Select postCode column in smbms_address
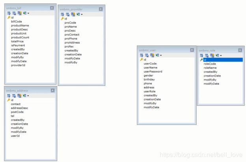This screenshot has width=246, height=162. tap(17, 112)
